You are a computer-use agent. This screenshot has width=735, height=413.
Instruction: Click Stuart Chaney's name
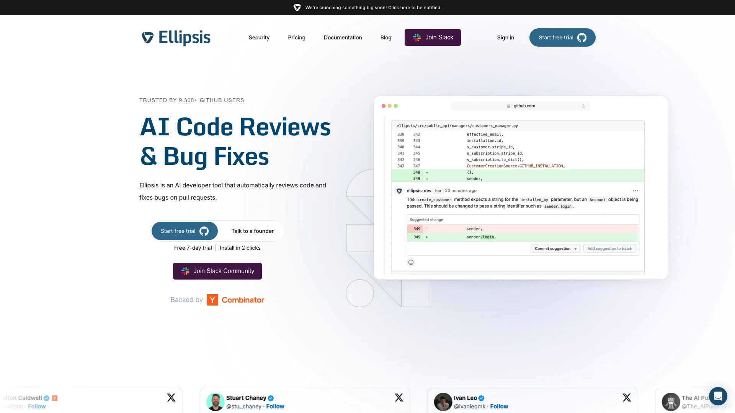pos(246,398)
